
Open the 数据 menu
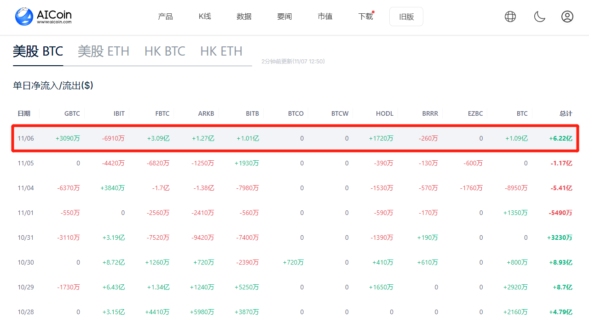tap(244, 16)
